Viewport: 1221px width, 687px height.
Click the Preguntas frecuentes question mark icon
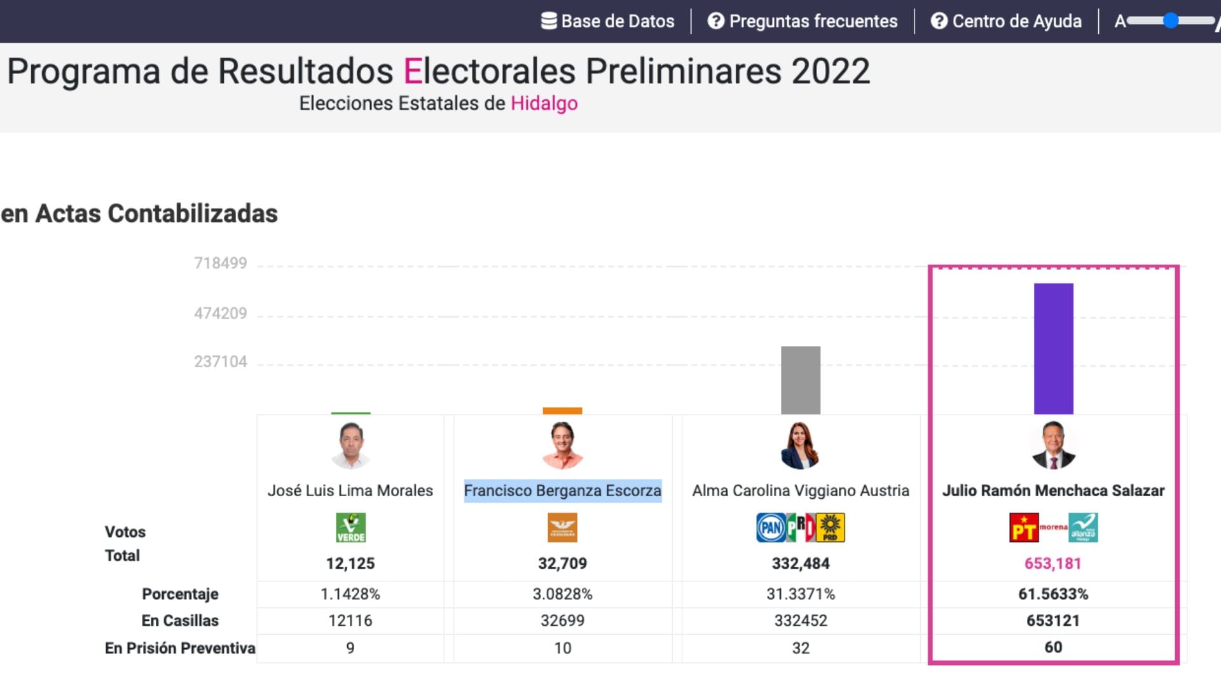click(716, 21)
